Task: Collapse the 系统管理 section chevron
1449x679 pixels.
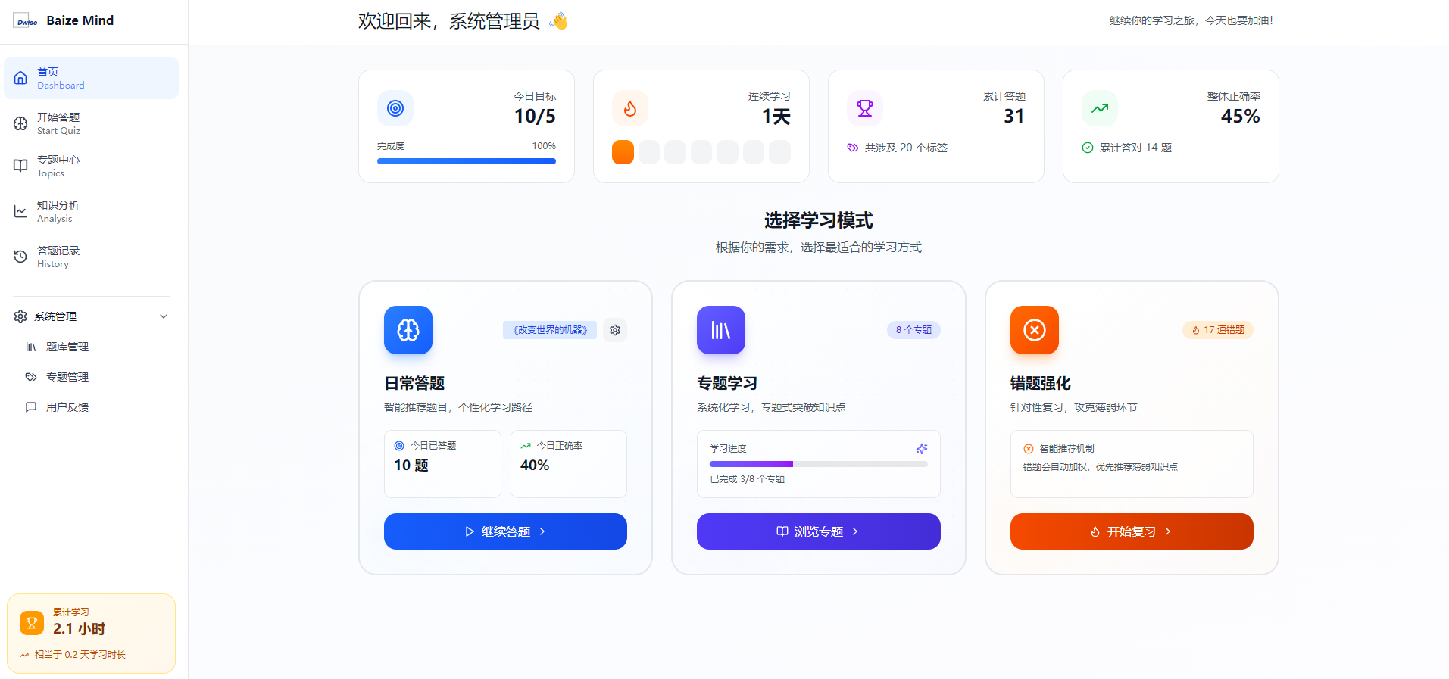Action: click(x=164, y=316)
